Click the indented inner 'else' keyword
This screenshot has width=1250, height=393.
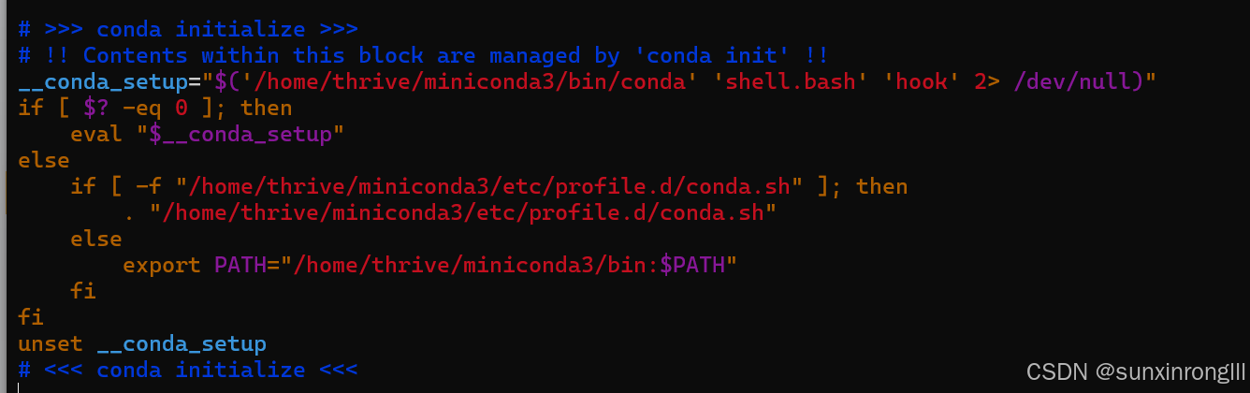96,239
